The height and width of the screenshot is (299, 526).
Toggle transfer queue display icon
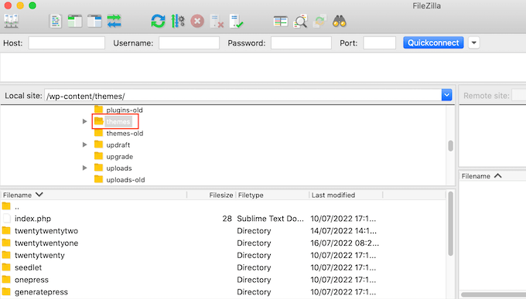point(114,22)
